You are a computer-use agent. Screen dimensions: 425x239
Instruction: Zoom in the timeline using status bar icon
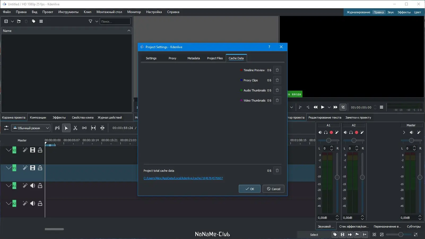tap(416, 234)
